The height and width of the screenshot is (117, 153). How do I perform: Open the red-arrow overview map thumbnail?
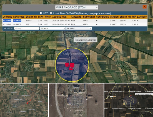tap(24, 100)
